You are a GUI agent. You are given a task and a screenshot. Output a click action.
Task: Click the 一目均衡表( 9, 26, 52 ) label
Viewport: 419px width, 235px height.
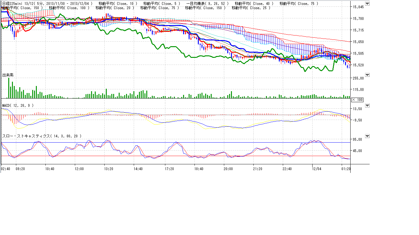207,4
